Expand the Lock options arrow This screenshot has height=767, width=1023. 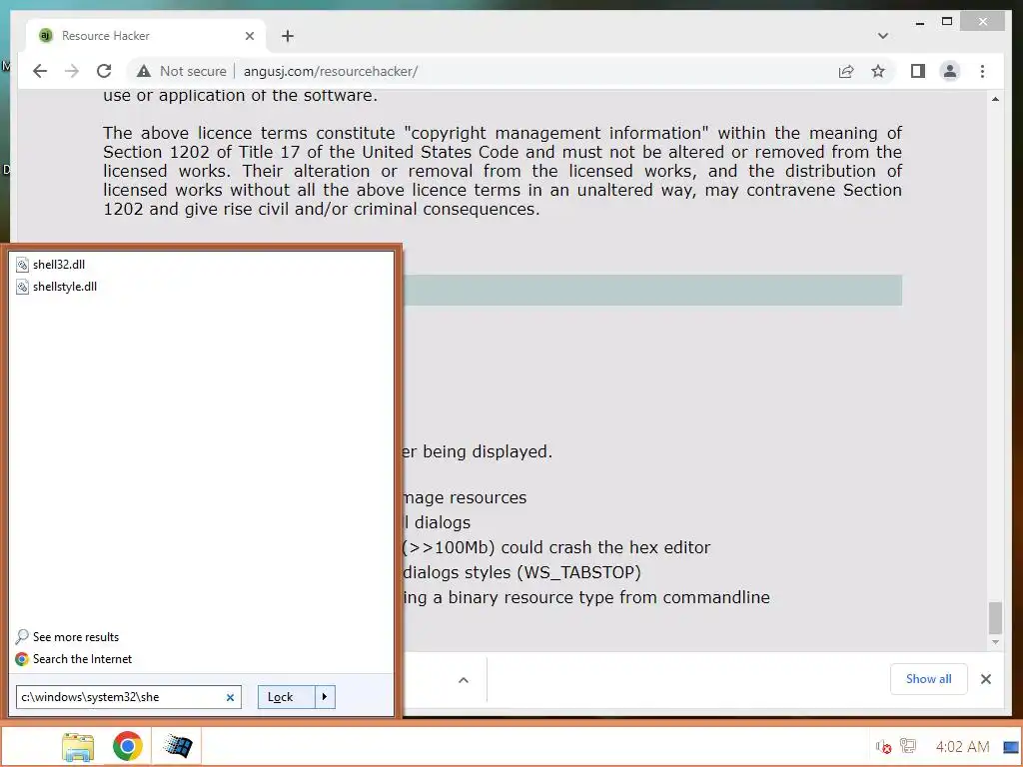[325, 696]
